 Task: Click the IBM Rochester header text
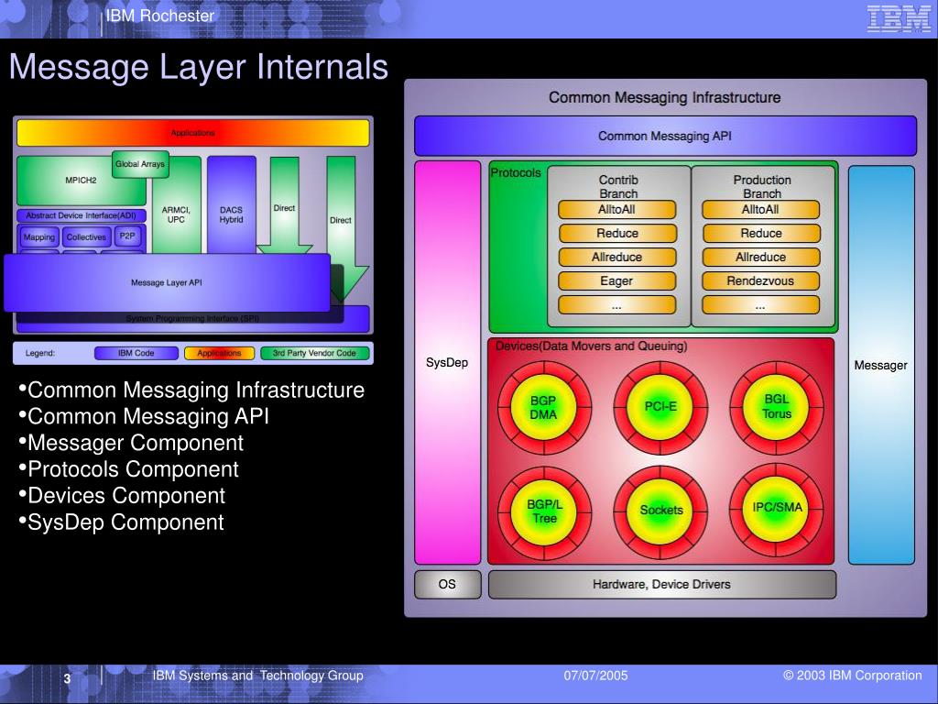[159, 16]
